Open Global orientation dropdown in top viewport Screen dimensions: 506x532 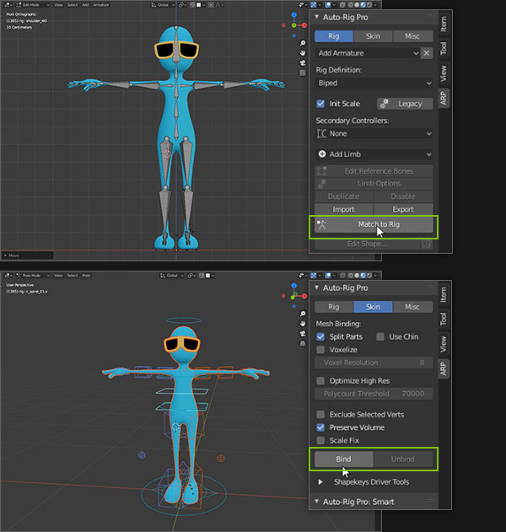(163, 5)
